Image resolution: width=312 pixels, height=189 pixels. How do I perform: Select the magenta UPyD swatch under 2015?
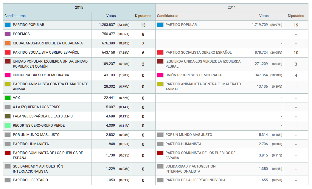point(7,75)
